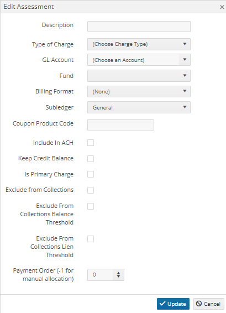This screenshot has height=313, width=226.
Task: Enable the Include In ACH checkbox
Action: pyautogui.click(x=91, y=143)
